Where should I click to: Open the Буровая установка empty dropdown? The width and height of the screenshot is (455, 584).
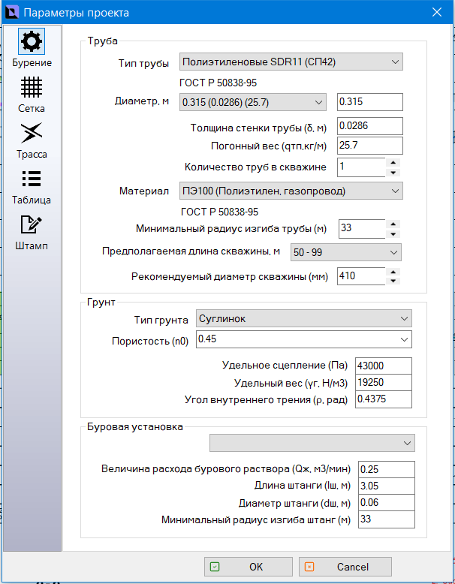click(312, 443)
